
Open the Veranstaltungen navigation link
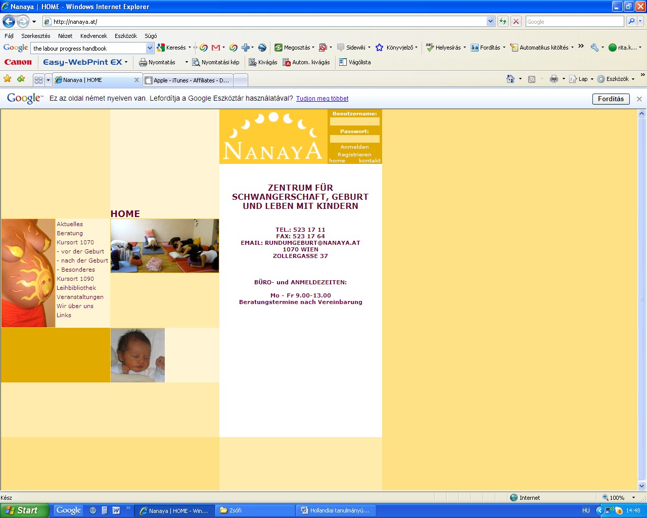tap(80, 297)
